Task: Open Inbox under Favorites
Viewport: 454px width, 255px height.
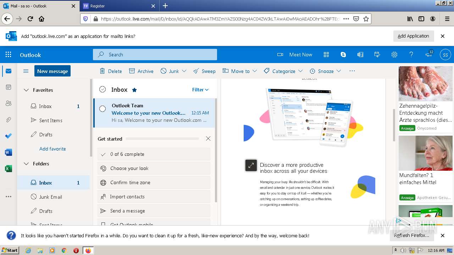Action: pos(54,106)
